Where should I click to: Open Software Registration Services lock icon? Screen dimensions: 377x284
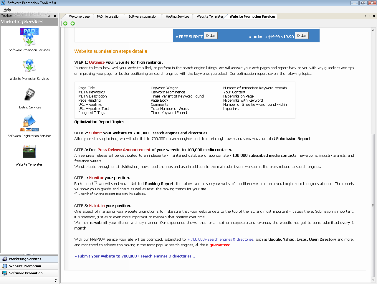click(29, 123)
